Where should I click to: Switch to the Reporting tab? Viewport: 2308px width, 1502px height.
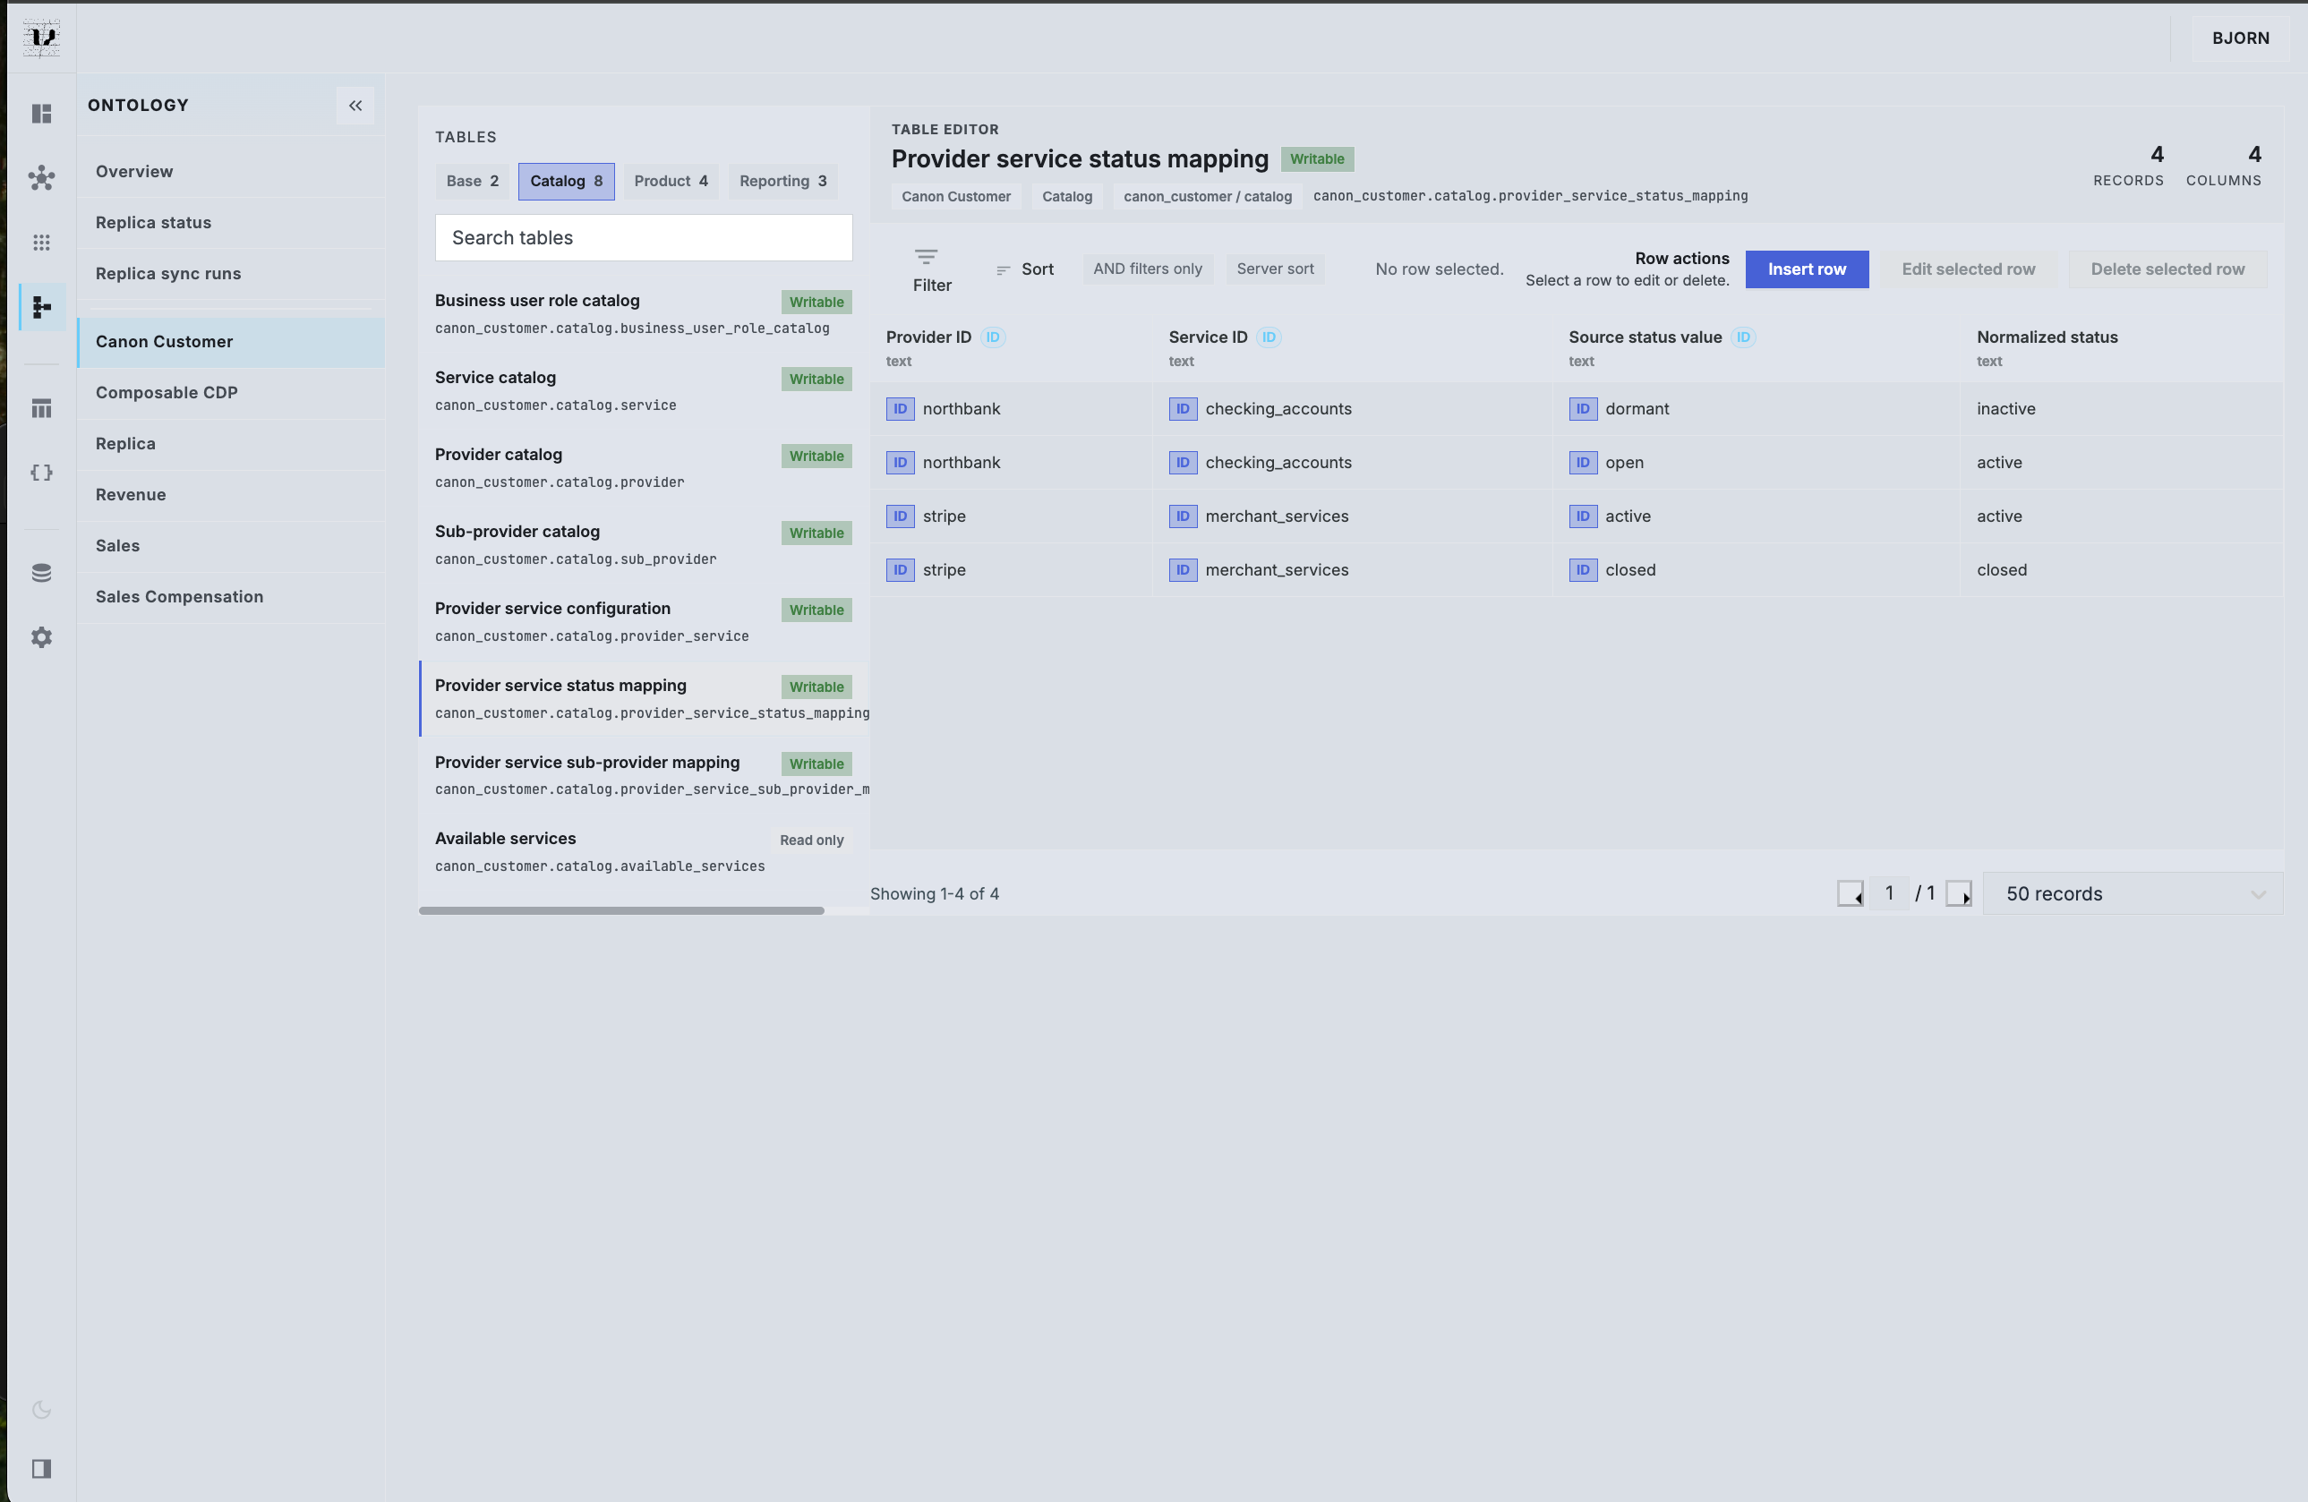[782, 180]
